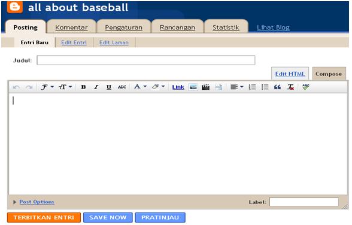Go to the Edit Entri sub-tab

[74, 42]
